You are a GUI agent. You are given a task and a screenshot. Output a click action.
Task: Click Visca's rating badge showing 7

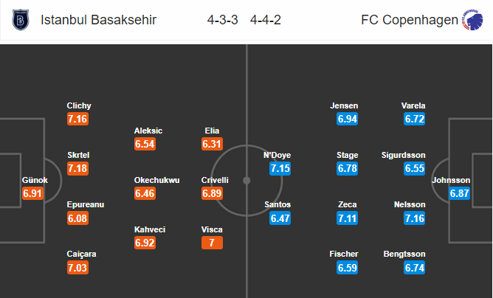[x=213, y=243]
